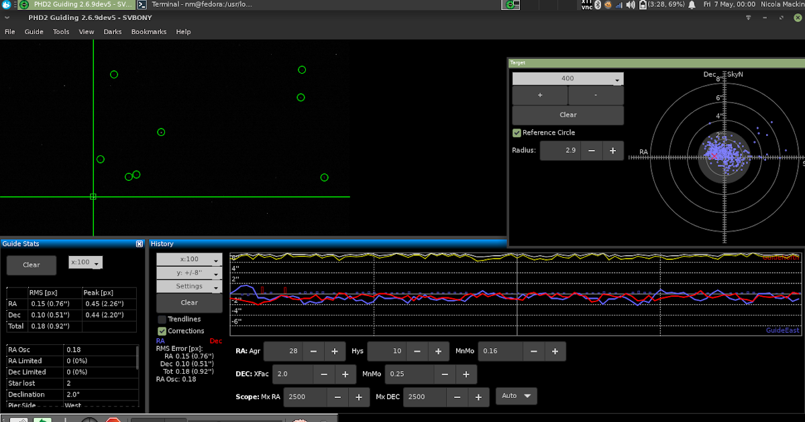
Task: Open the Settings dropdown in the History panel
Action: 189,286
